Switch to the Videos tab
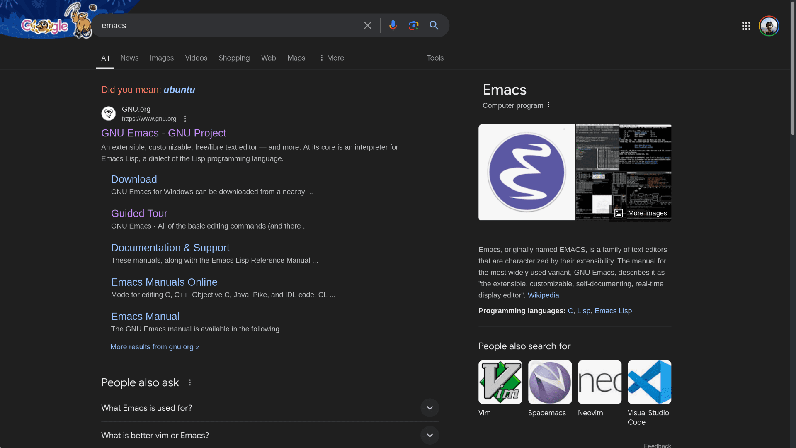The height and width of the screenshot is (448, 796). click(x=196, y=58)
